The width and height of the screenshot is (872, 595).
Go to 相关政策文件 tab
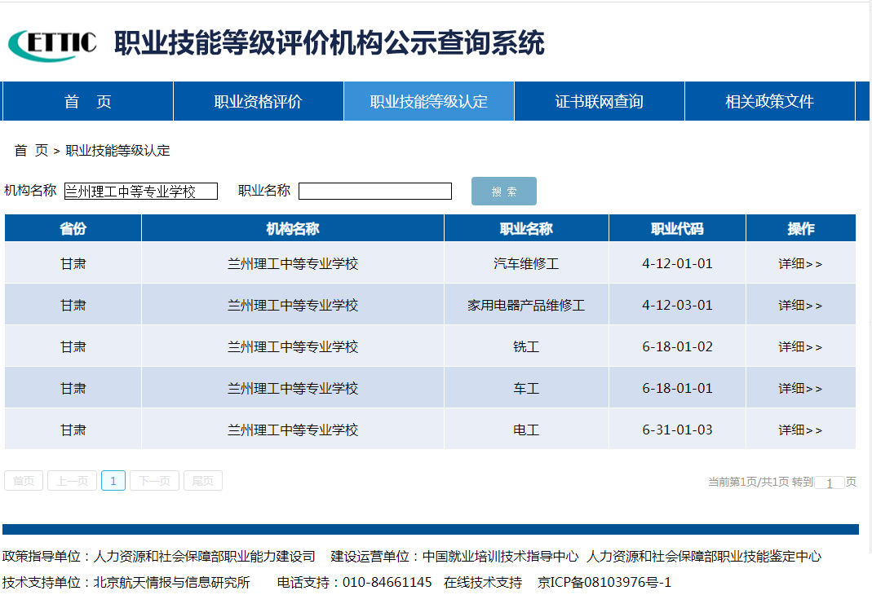769,102
